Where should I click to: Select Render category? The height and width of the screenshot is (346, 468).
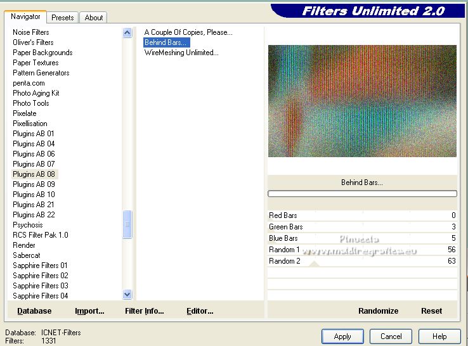[x=24, y=245]
